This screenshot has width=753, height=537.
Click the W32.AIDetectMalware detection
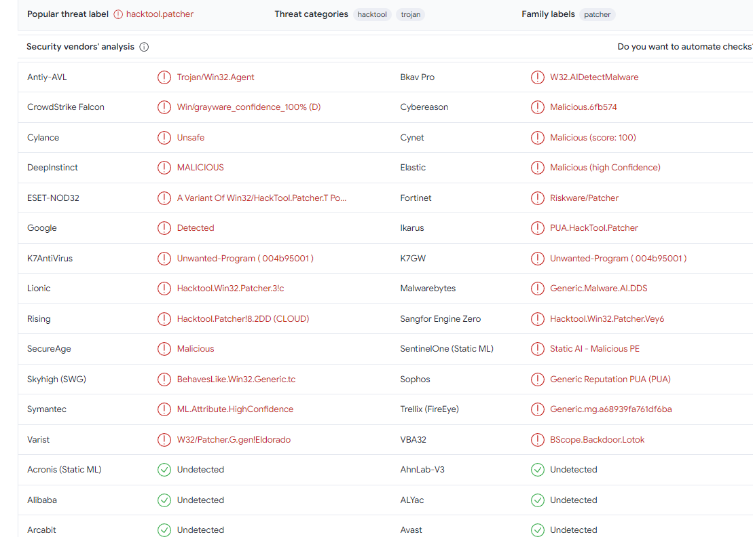click(x=594, y=77)
